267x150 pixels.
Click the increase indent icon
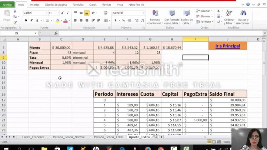[x=99, y=20]
